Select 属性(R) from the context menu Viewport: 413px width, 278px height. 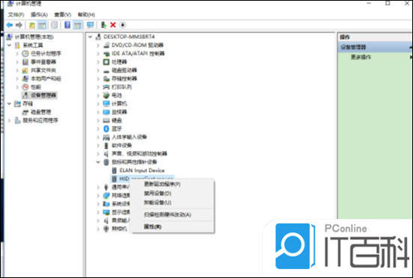153,226
